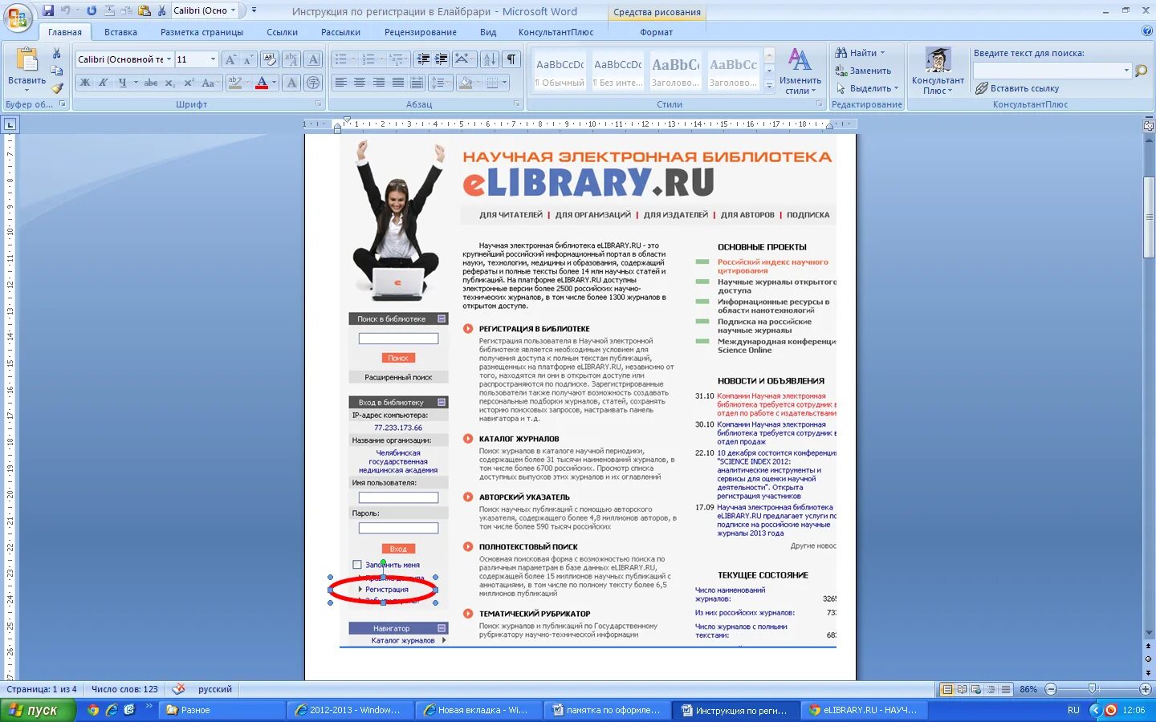Image resolution: width=1156 pixels, height=722 pixels.
Task: Select the Обычный style thumbnail
Action: coord(560,71)
